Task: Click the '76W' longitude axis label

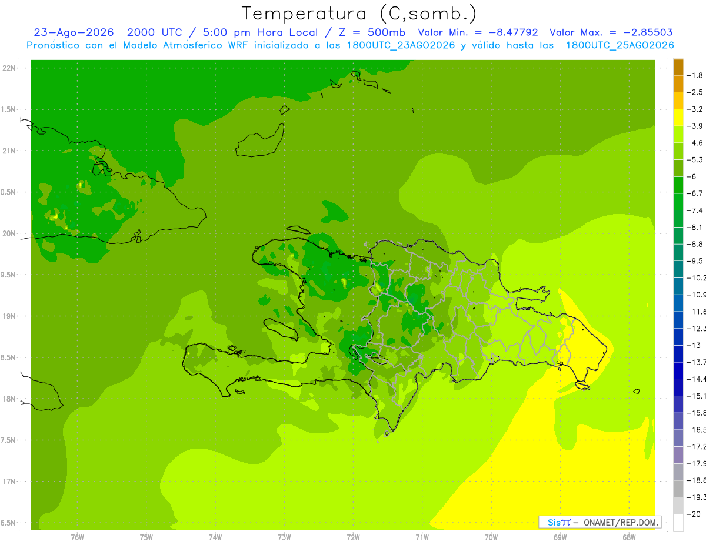Action: 77,537
